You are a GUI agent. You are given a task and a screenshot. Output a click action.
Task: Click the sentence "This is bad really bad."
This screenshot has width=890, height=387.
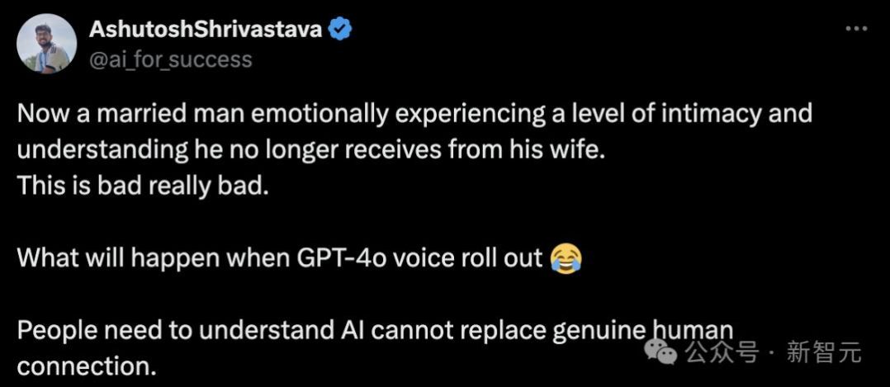point(144,186)
